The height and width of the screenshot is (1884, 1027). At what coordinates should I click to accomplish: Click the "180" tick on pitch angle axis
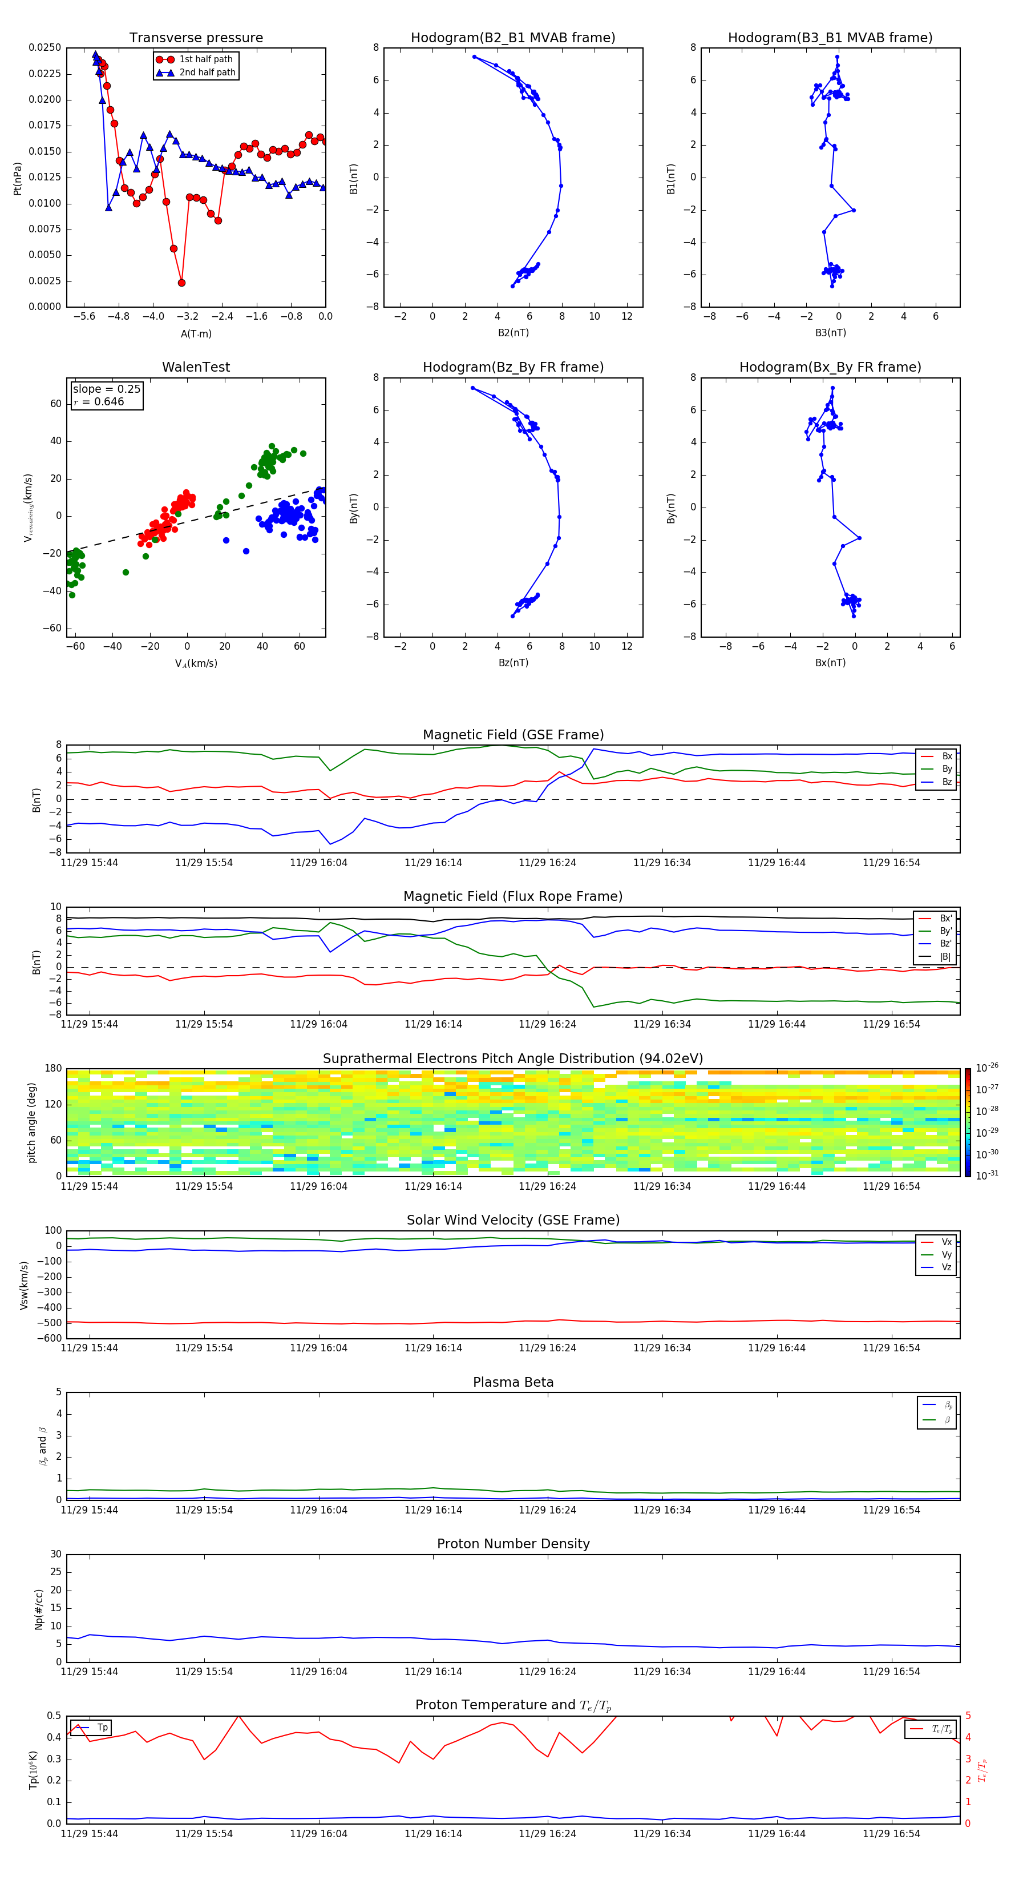(x=54, y=1069)
